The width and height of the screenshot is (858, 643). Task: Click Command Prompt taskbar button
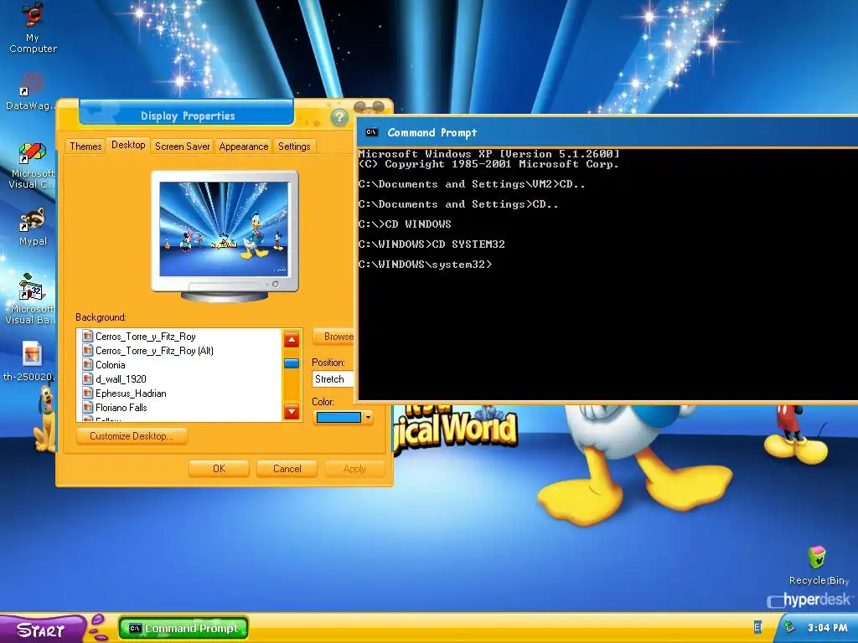(x=183, y=628)
